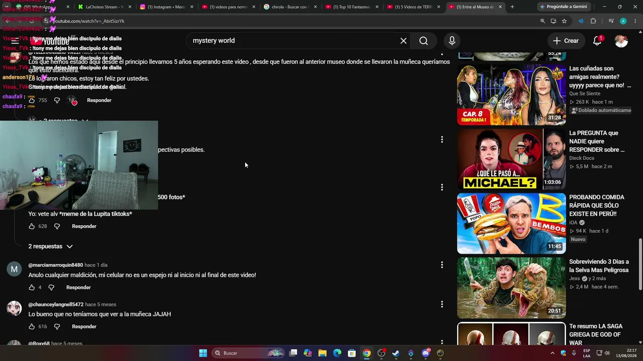Screen dimensions: 643x361
Task: Dislike the 'Anulo cualquier maldición' comment
Action: [x=51, y=287]
